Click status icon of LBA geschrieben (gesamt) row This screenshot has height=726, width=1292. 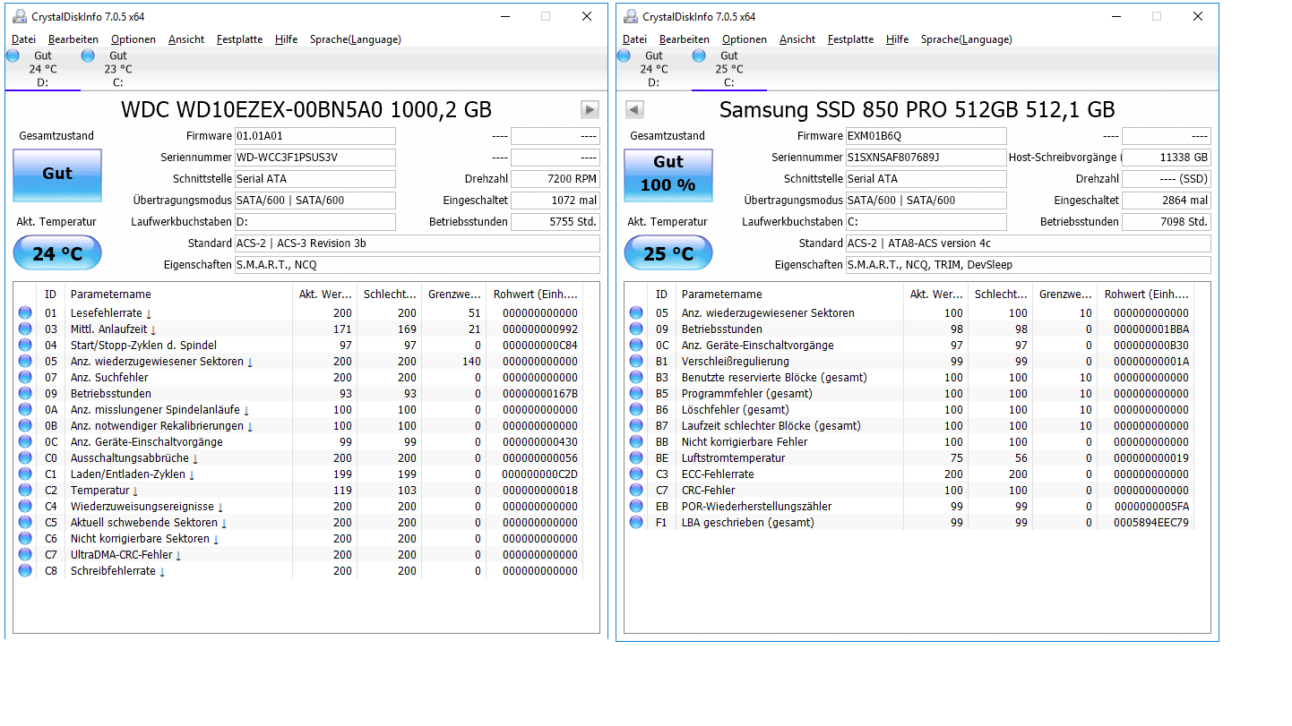click(x=636, y=523)
